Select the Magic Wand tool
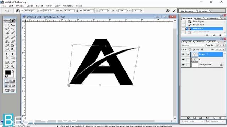Screen dimensions: 227x127 (13, 29)
